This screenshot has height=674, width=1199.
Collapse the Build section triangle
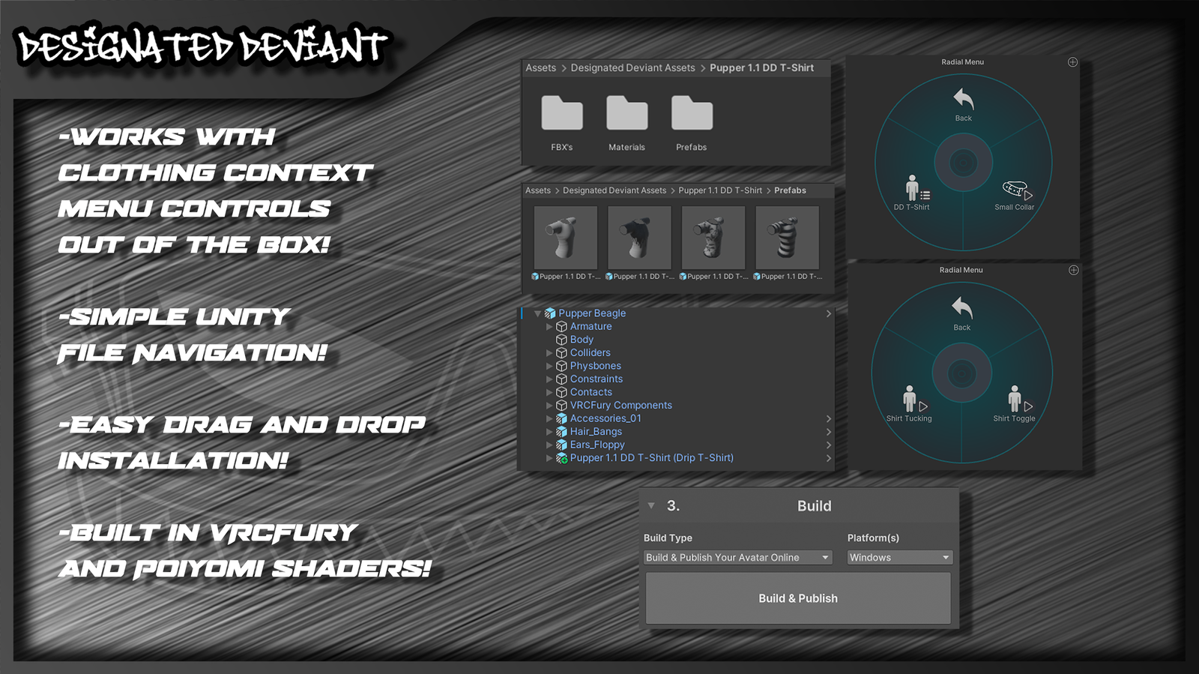click(x=651, y=506)
